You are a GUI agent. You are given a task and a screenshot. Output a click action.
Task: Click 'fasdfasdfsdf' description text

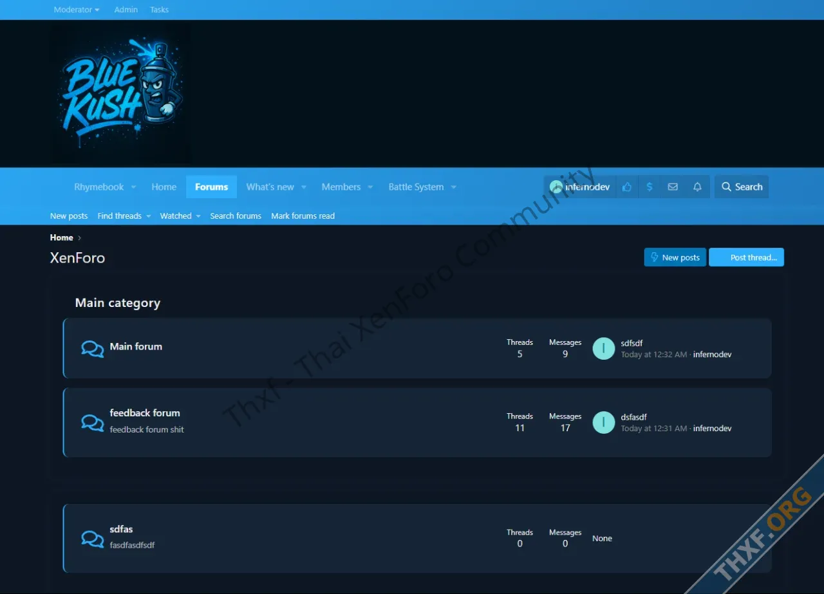point(132,545)
